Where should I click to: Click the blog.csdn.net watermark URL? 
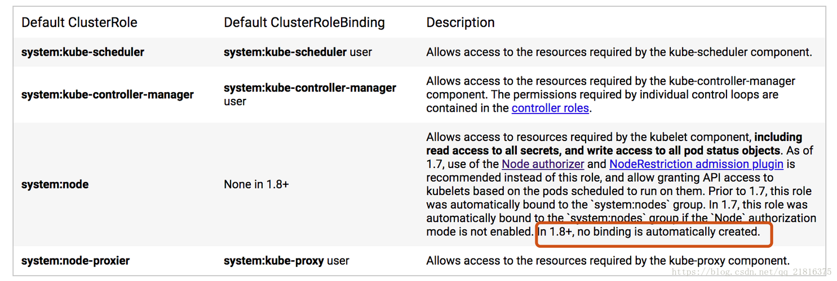752,272
